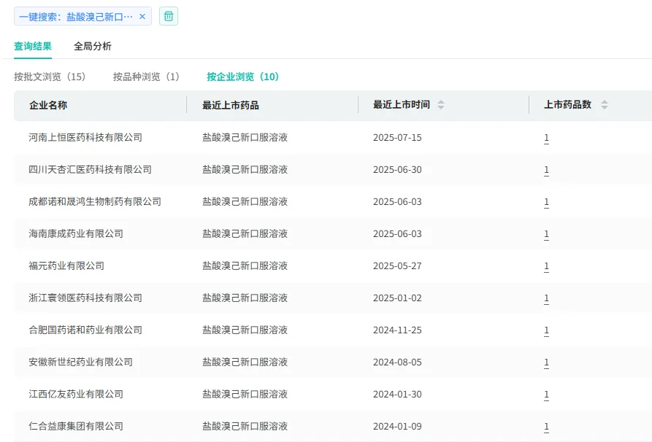Sort by 最近上市时间 column icon
The height and width of the screenshot is (442, 652).
coord(440,105)
